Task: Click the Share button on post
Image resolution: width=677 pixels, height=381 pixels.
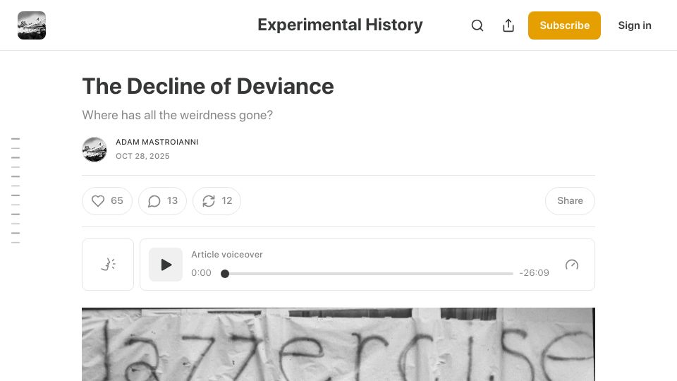Action: (570, 201)
